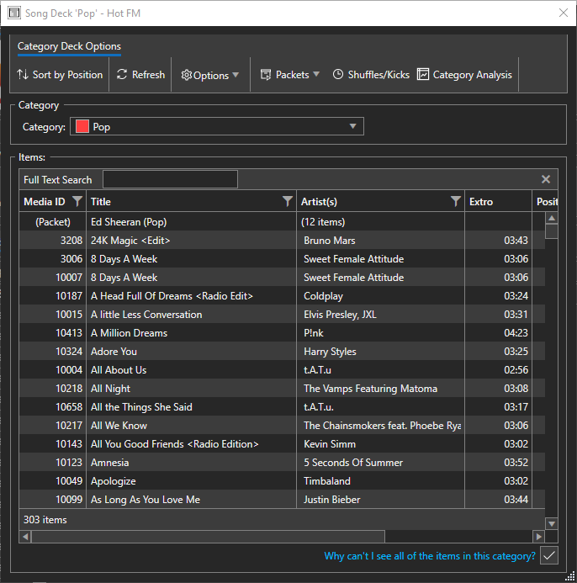Refresh the song deck list
577x583 pixels.
[140, 75]
